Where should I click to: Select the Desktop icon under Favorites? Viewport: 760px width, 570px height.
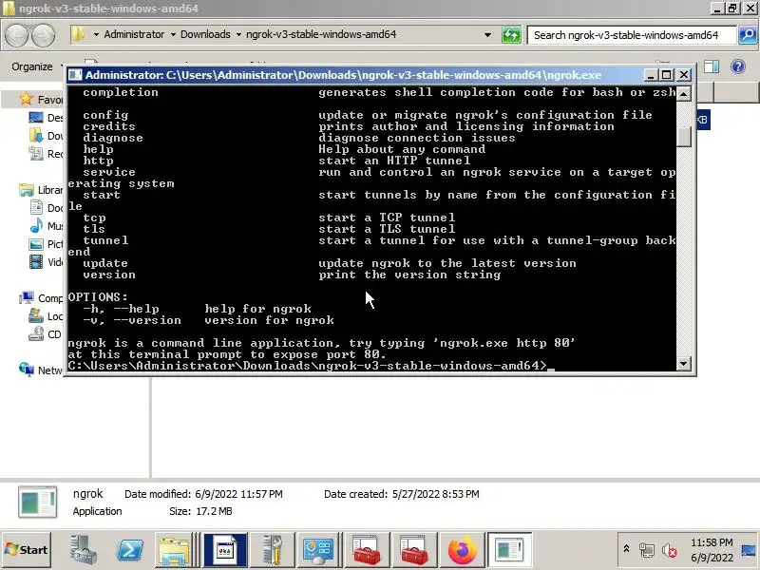36,118
